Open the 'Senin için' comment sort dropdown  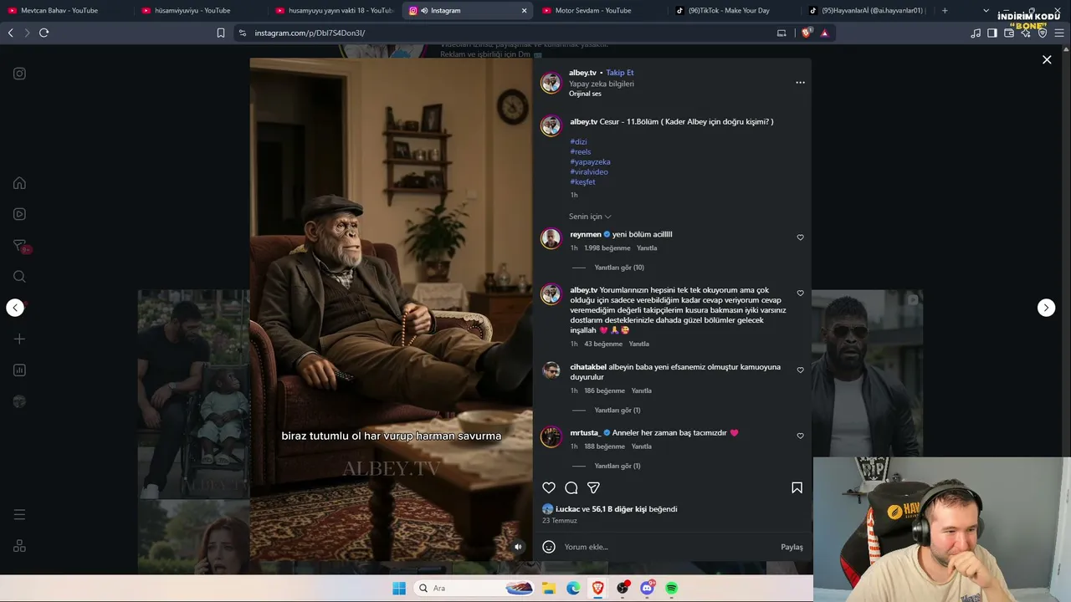coord(590,217)
